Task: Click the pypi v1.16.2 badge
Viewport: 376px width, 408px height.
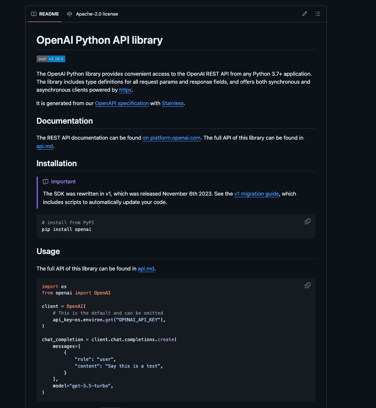Action: [x=51, y=59]
